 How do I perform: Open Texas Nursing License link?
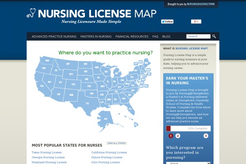(47, 153)
